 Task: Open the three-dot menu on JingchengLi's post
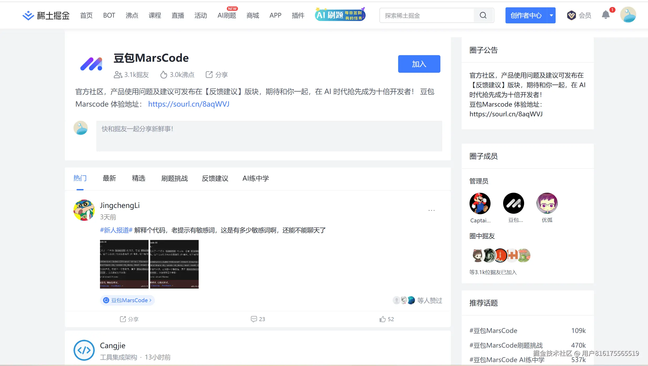pyautogui.click(x=431, y=211)
